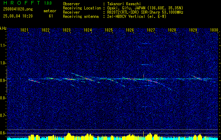
Task: Click the version number 1.0.0
Action: [x=48, y=3]
